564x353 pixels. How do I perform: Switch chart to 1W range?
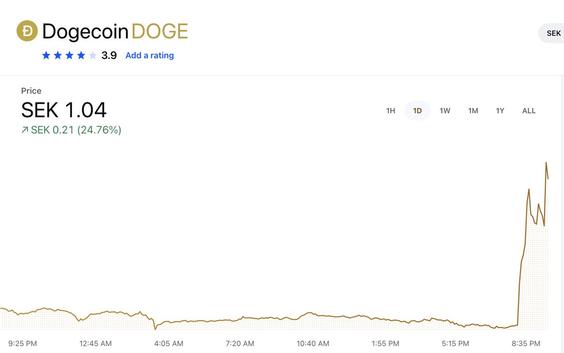tap(445, 111)
